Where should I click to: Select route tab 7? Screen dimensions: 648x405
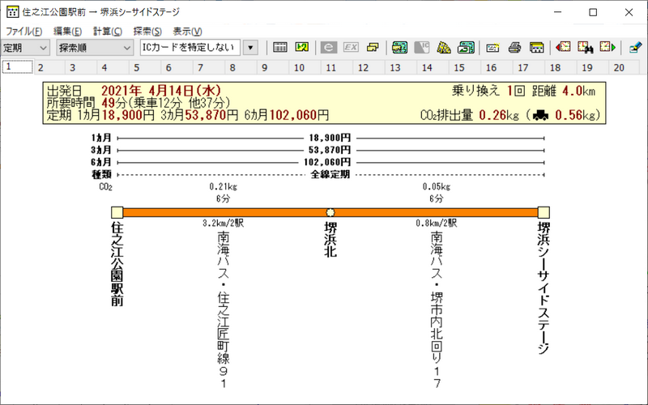209,67
